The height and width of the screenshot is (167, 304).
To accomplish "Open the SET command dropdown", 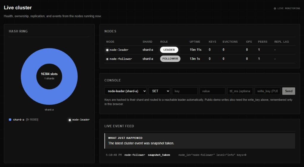I will point(159,91).
